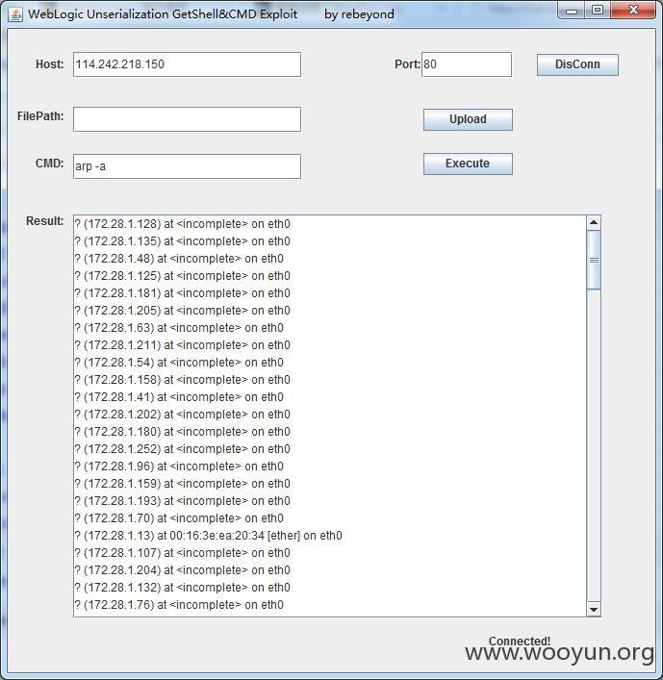Select the result line with 172.28.1.180
This screenshot has width=663, height=680.
point(182,432)
